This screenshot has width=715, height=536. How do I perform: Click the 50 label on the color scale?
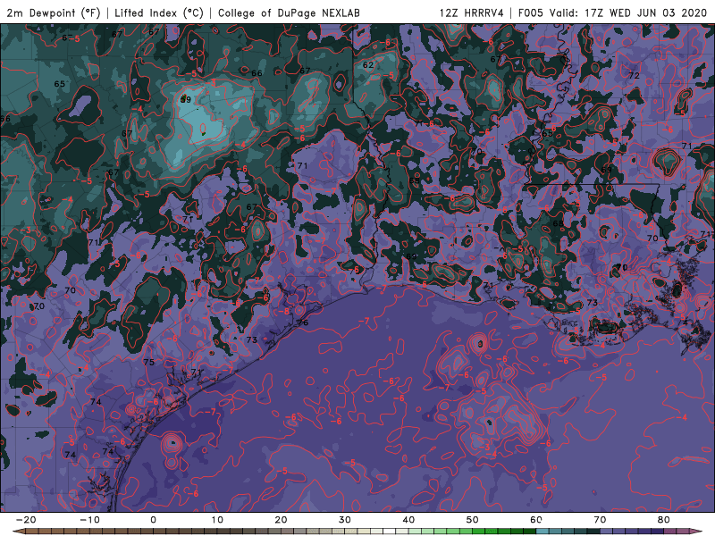coord(473,520)
